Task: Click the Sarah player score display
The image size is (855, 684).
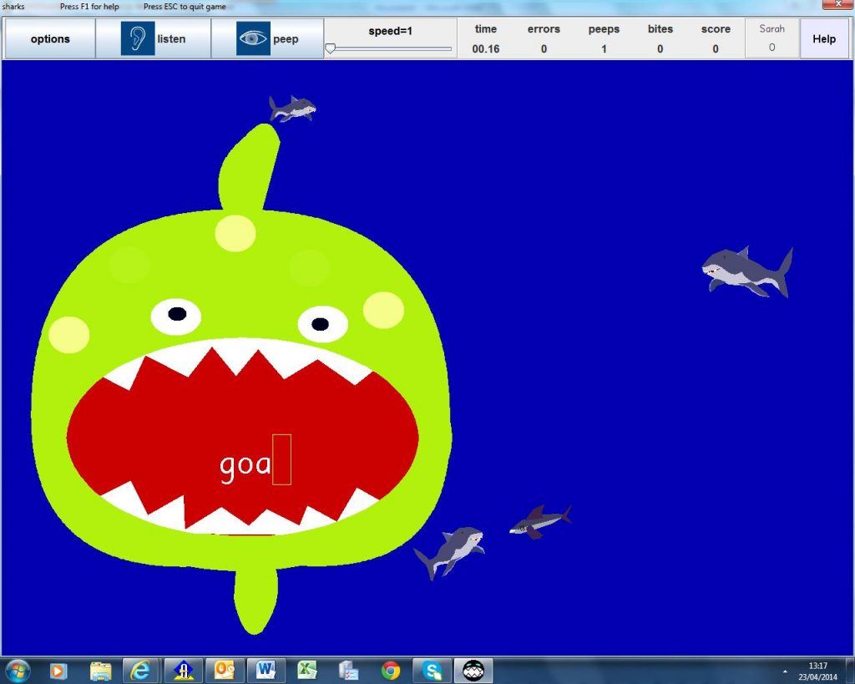Action: (x=772, y=38)
